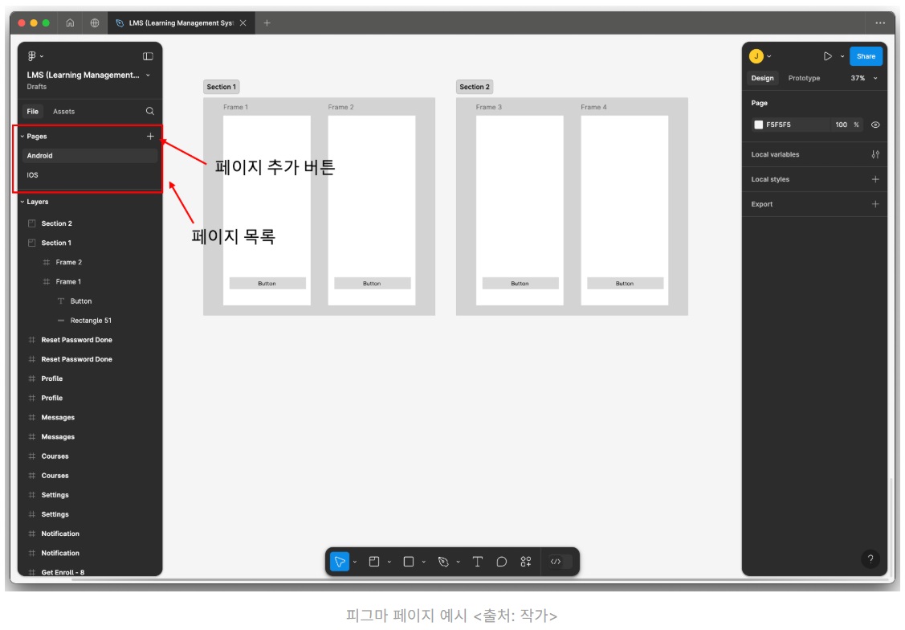905x630 pixels.
Task: Select the File tab
Action: pyautogui.click(x=32, y=112)
